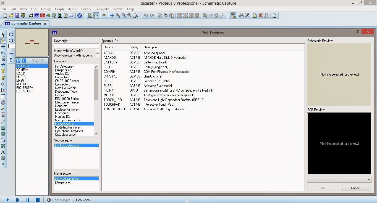
Task: Close the Schematic Capture tab
Action: 45,24
